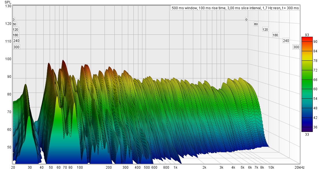The height and width of the screenshot is (171, 322).
Task: Click the 300 ms label beside the colour scale
Action: [x=296, y=47]
